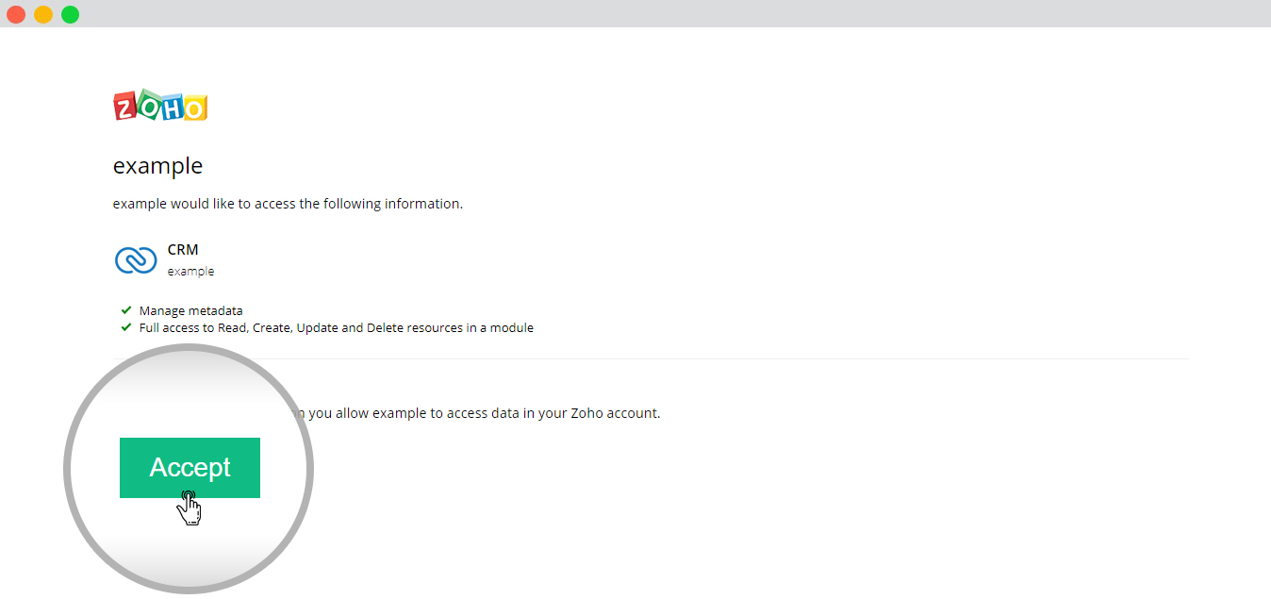Screen dimensions: 1271x599
Task: Click the CRM chain-link icon
Action: coord(136,260)
